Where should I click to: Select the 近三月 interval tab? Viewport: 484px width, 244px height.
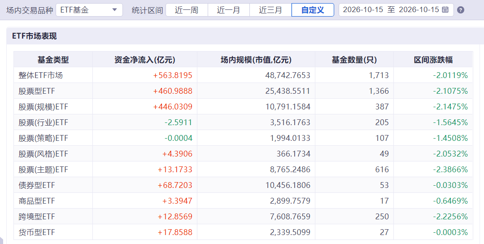(270, 10)
